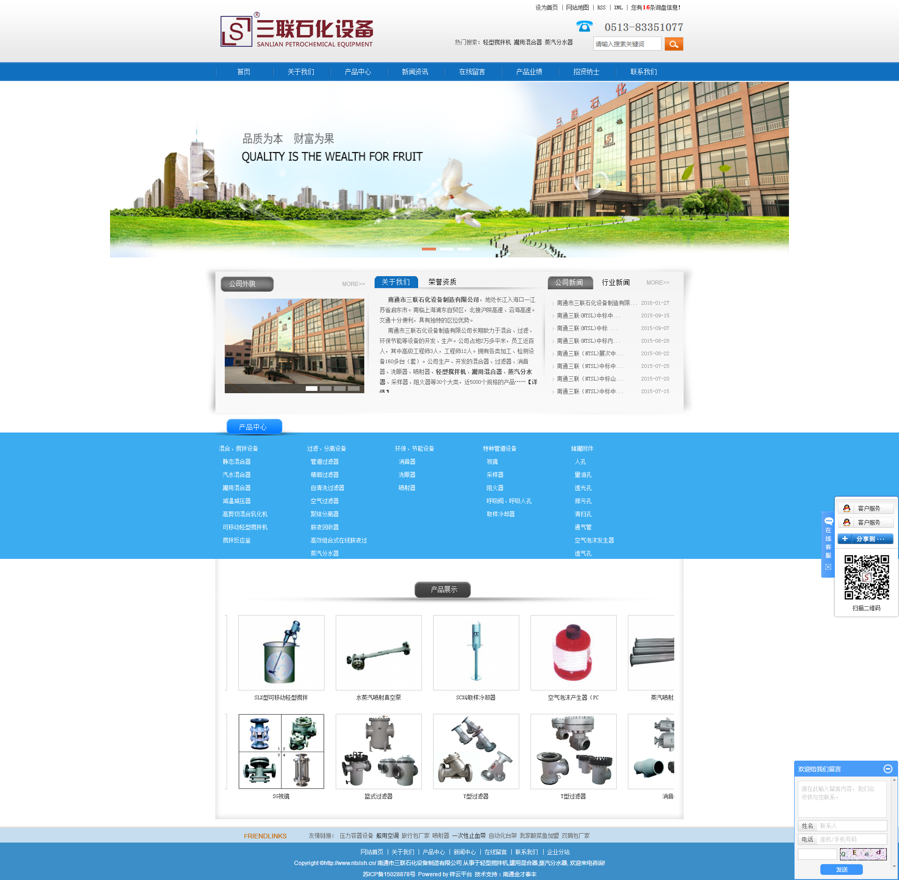899x880 pixels.
Task: Click the 发送 send button
Action: pos(841,869)
